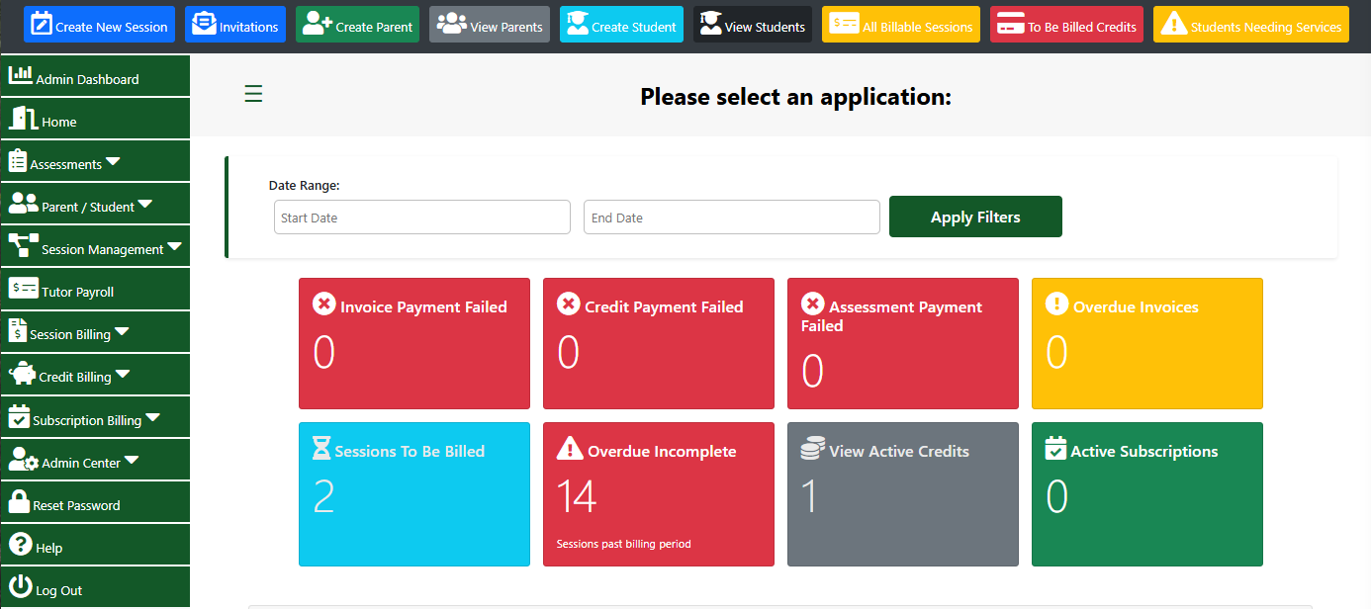Open the Overdue Incomplete sessions card

(658, 494)
